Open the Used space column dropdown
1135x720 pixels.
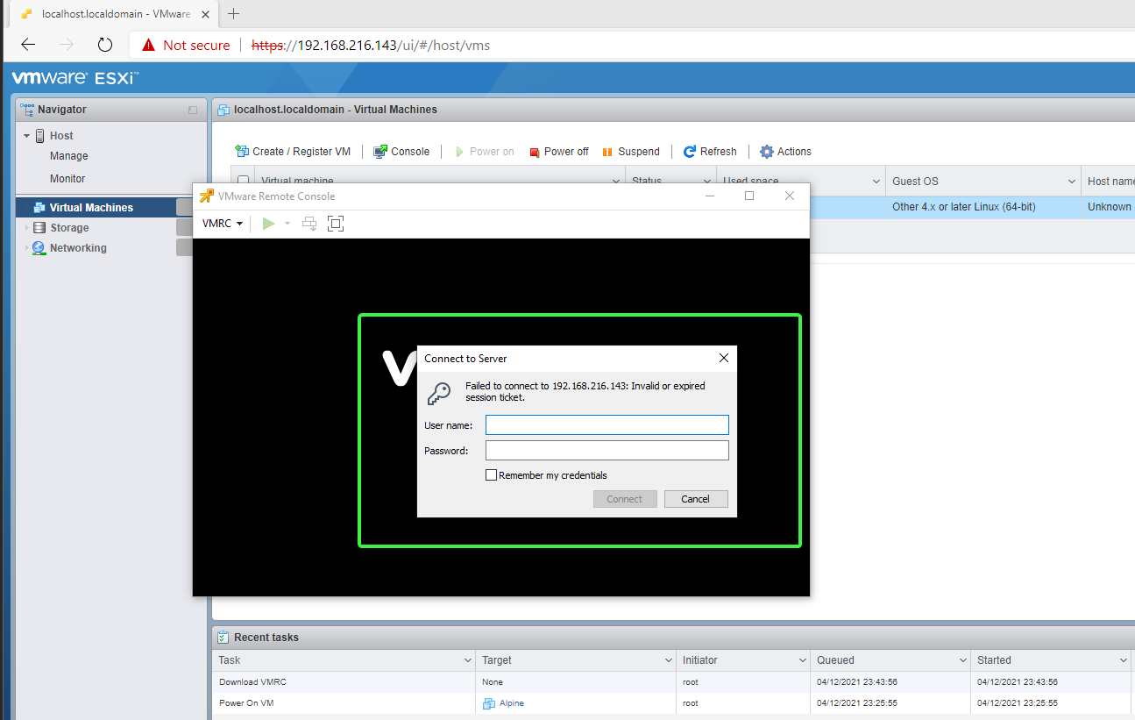[x=876, y=182]
